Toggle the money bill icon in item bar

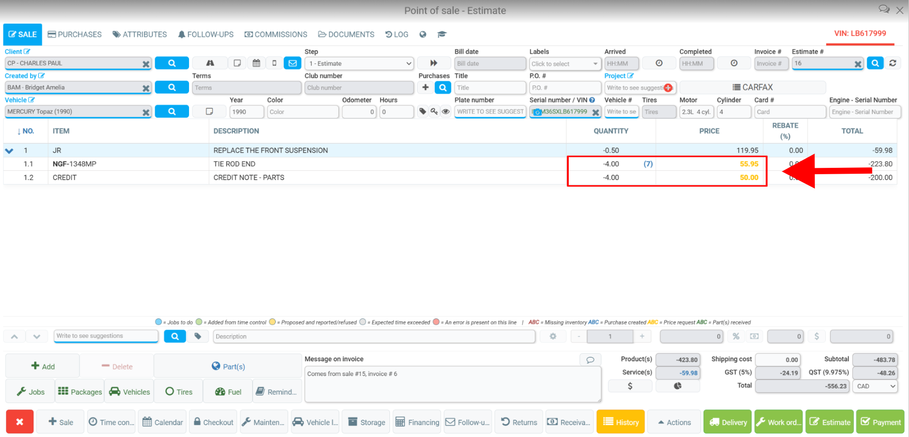click(754, 336)
